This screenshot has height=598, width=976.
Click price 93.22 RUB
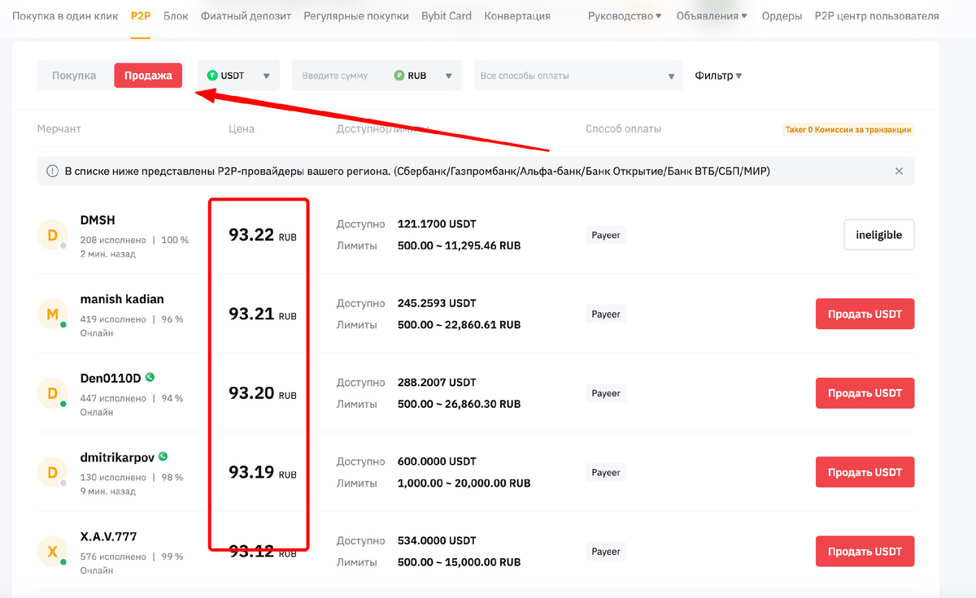(x=263, y=236)
